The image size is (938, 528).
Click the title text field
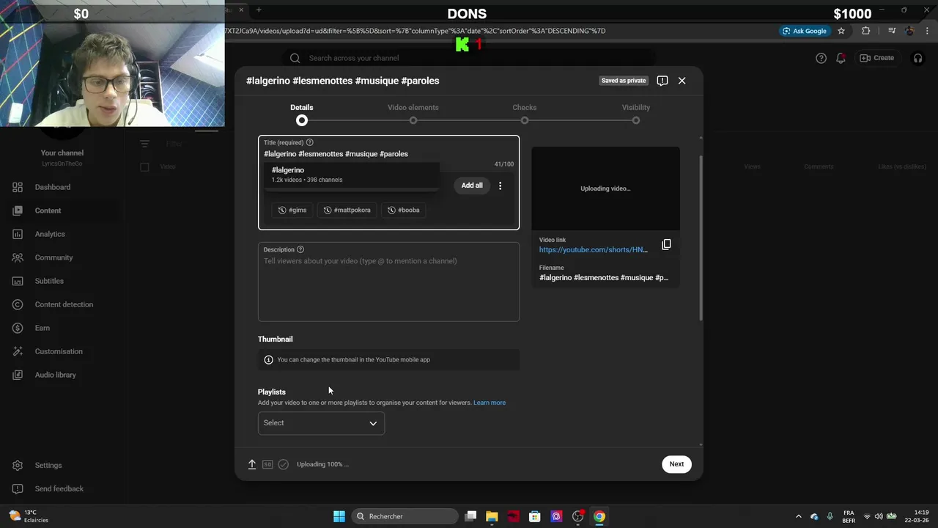pyautogui.click(x=388, y=154)
